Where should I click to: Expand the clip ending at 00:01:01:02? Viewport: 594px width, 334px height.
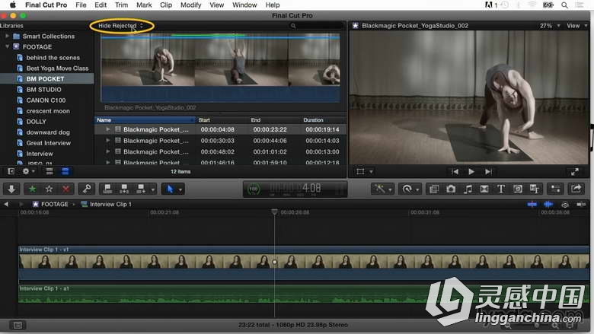[x=108, y=151]
